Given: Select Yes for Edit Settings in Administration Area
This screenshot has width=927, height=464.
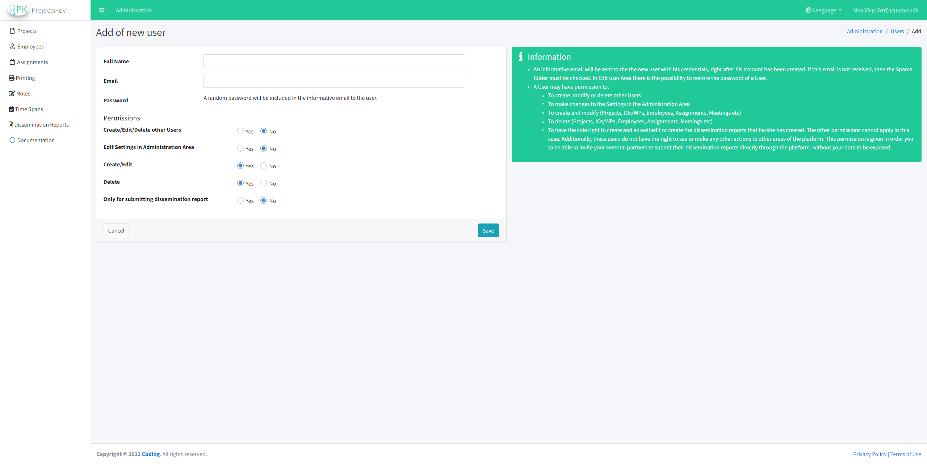Looking at the screenshot, I should [240, 148].
